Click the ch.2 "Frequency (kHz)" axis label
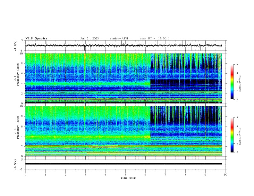Viewport: 254px width, 196px height. [18, 127]
